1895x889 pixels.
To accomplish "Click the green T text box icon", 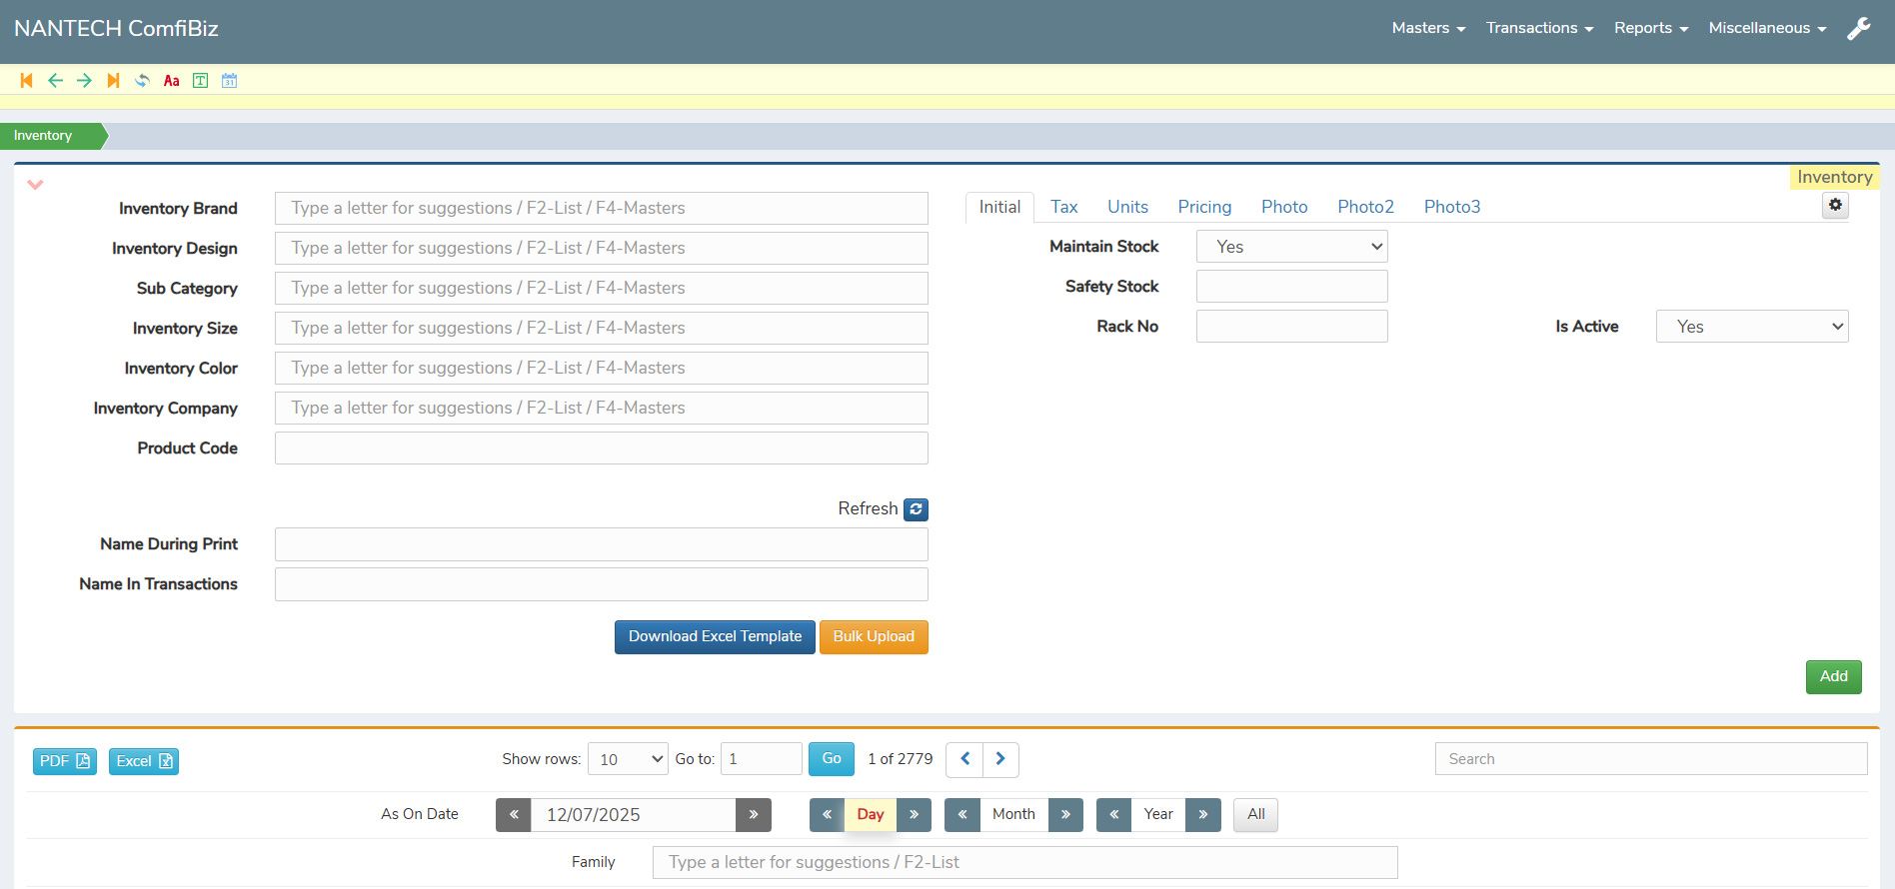I will point(201,81).
